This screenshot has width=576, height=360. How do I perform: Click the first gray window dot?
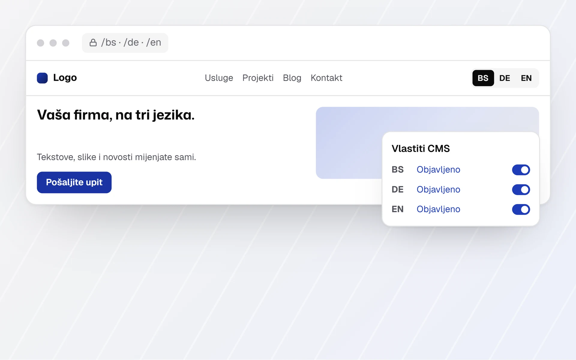click(x=40, y=43)
